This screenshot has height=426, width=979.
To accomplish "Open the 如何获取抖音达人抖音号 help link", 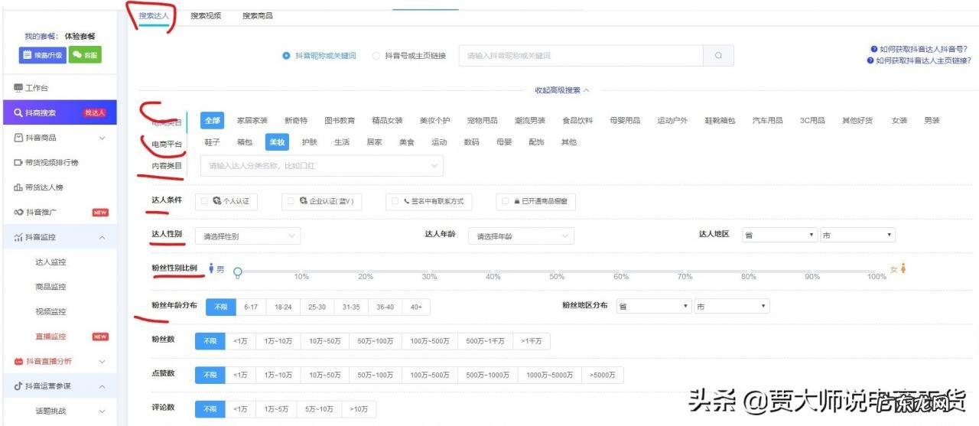I will click(923, 48).
